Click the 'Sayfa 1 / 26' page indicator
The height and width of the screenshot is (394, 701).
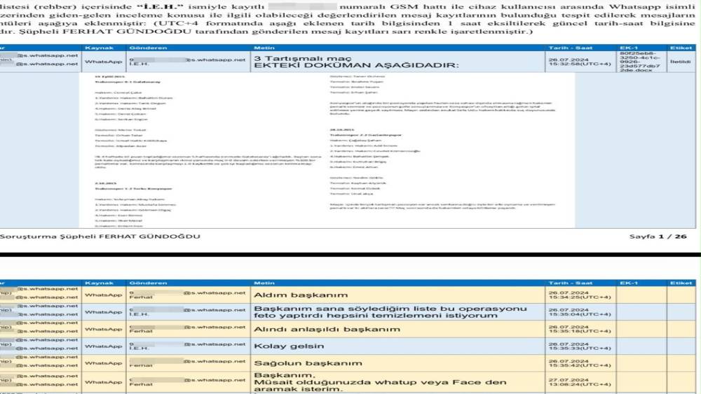658,237
